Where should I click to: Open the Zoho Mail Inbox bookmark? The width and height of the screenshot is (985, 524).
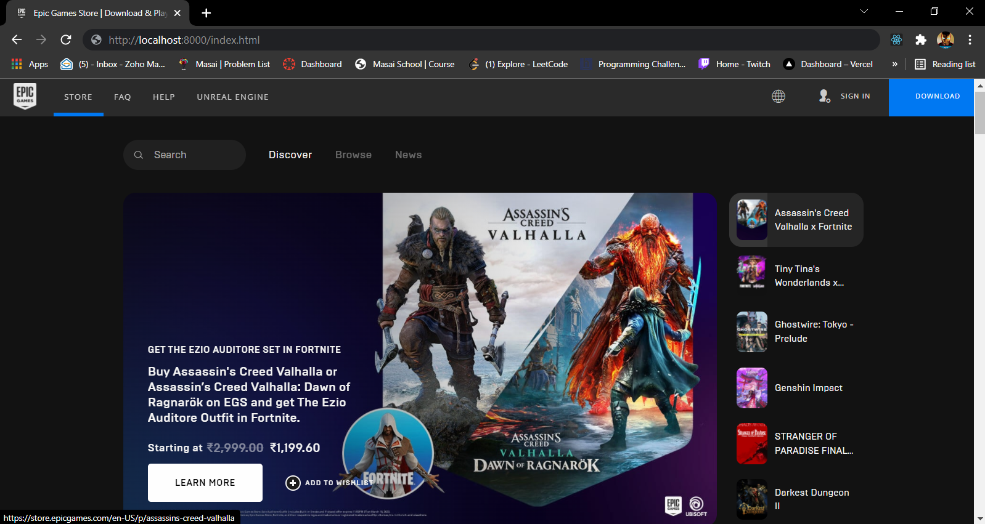(x=113, y=64)
